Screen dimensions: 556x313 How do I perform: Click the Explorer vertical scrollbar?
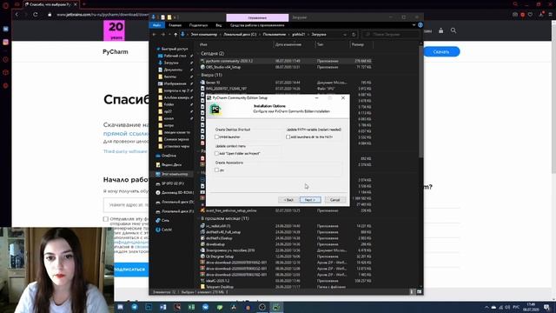[420, 101]
